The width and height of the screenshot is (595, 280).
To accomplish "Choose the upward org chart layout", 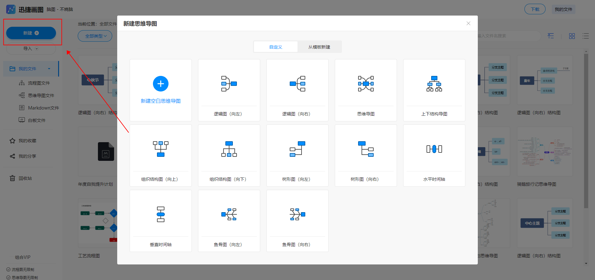I will click(x=160, y=149).
